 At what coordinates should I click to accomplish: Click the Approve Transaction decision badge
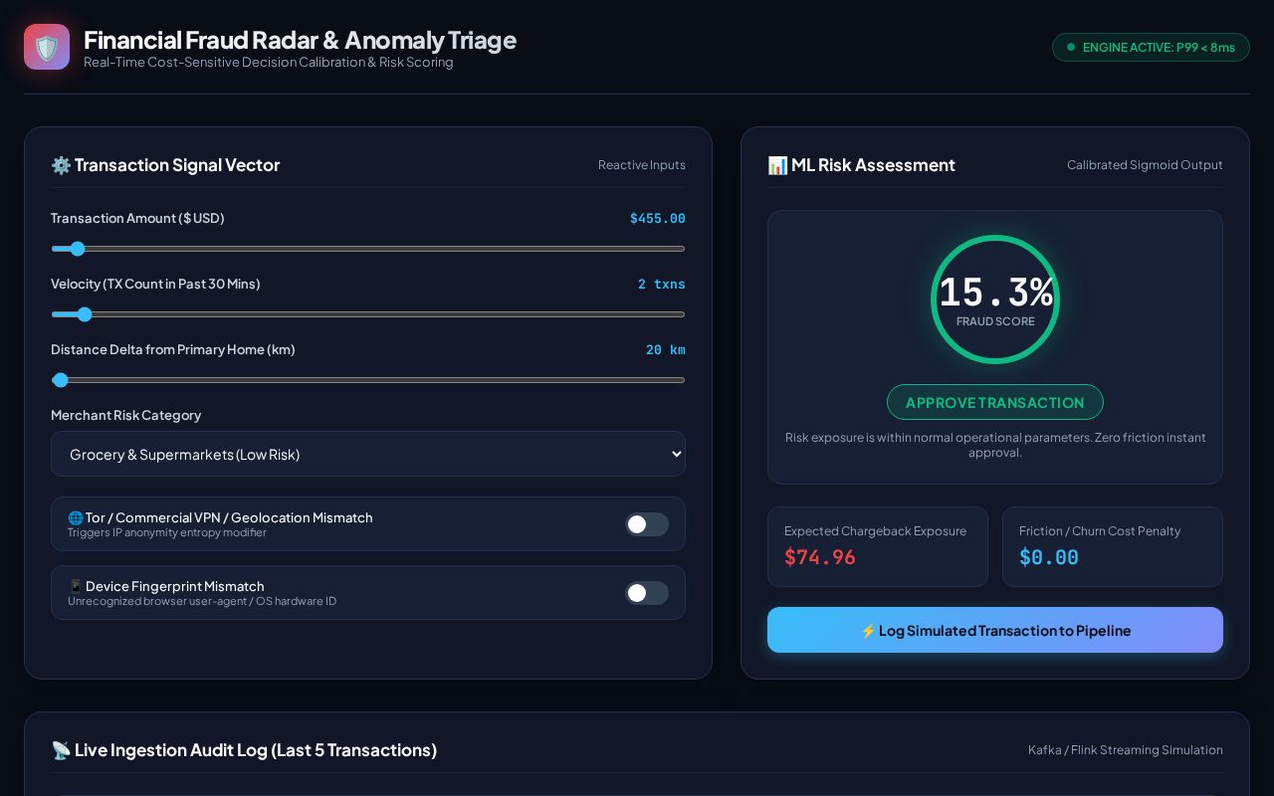pos(995,402)
